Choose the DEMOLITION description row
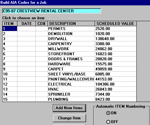Viewport: 150px width, 125px height. point(71,34)
